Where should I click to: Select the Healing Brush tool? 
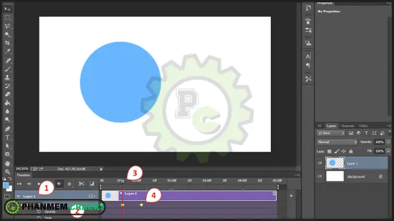click(x=7, y=61)
